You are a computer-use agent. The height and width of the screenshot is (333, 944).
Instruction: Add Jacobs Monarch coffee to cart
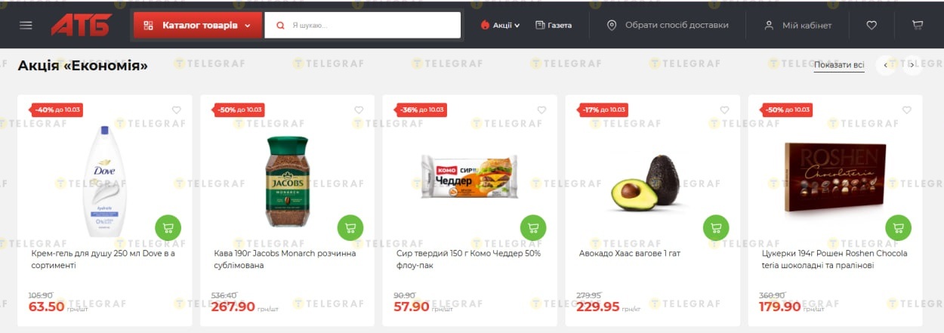coord(350,227)
